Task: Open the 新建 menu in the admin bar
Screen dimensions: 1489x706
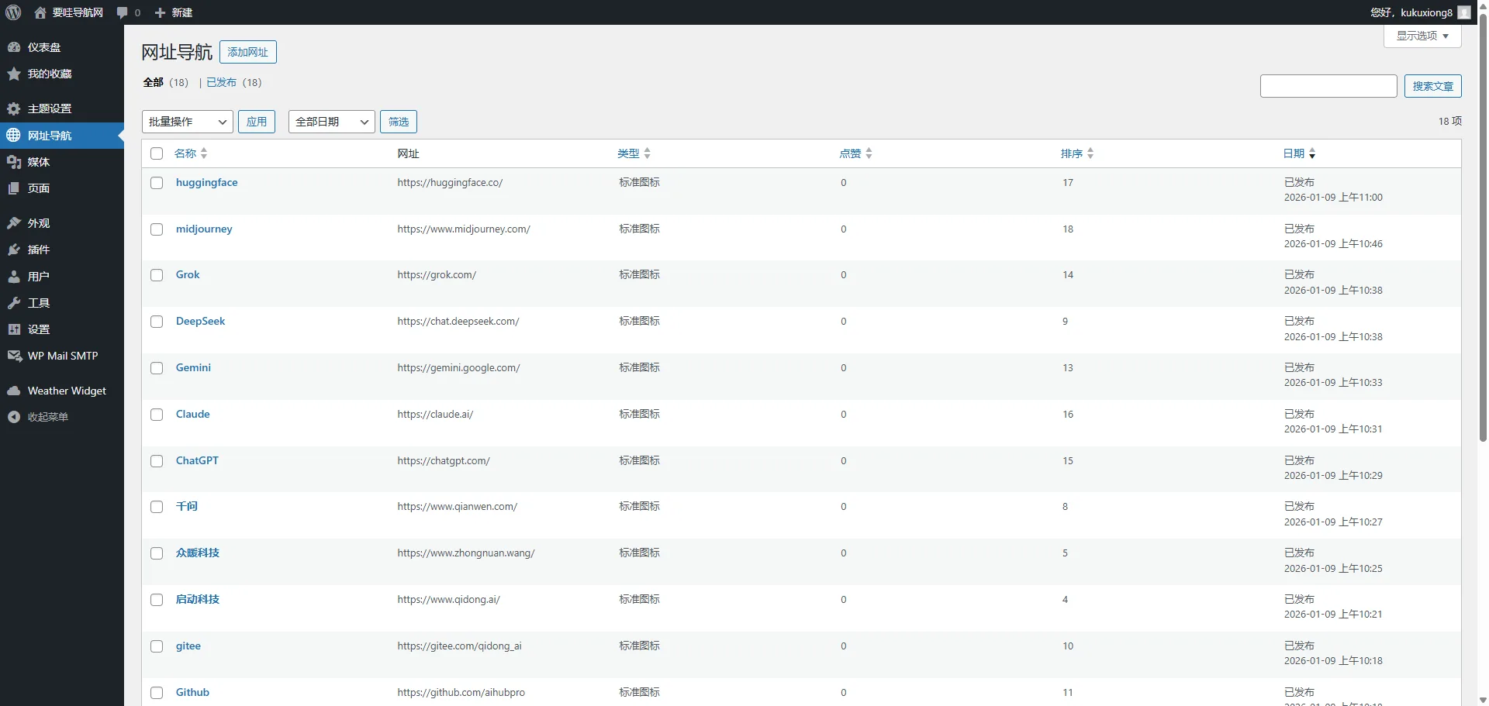Action: (173, 12)
